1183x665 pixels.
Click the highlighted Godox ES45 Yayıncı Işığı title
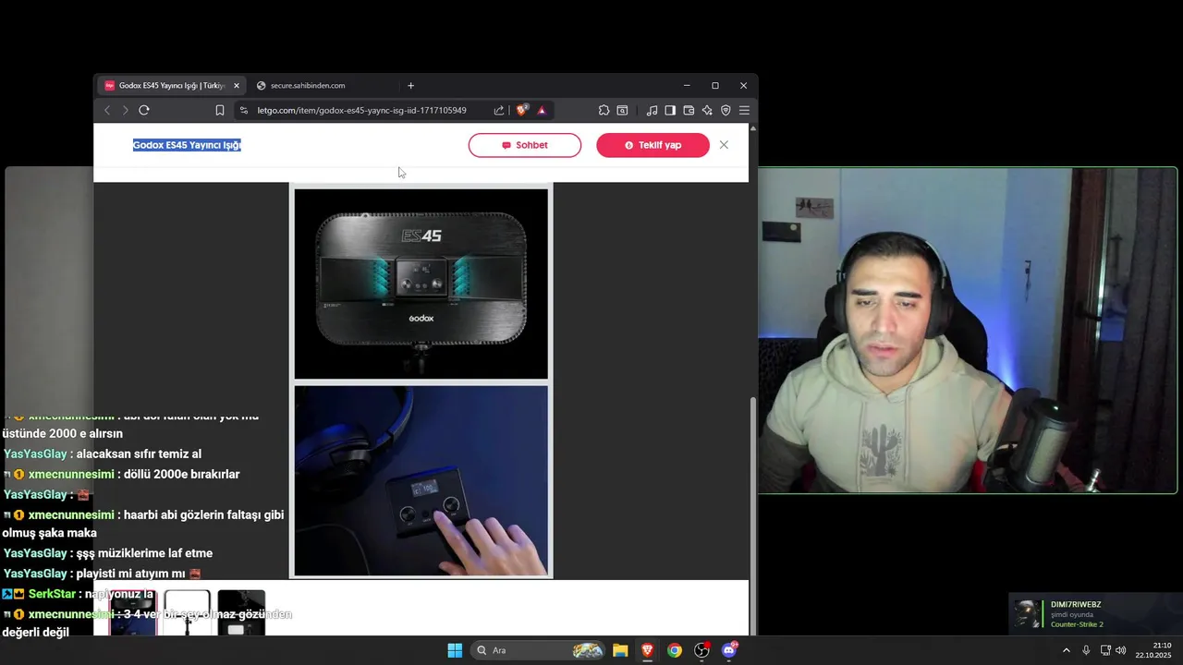tap(187, 145)
